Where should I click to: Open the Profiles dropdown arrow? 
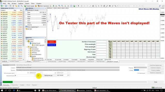8,6
